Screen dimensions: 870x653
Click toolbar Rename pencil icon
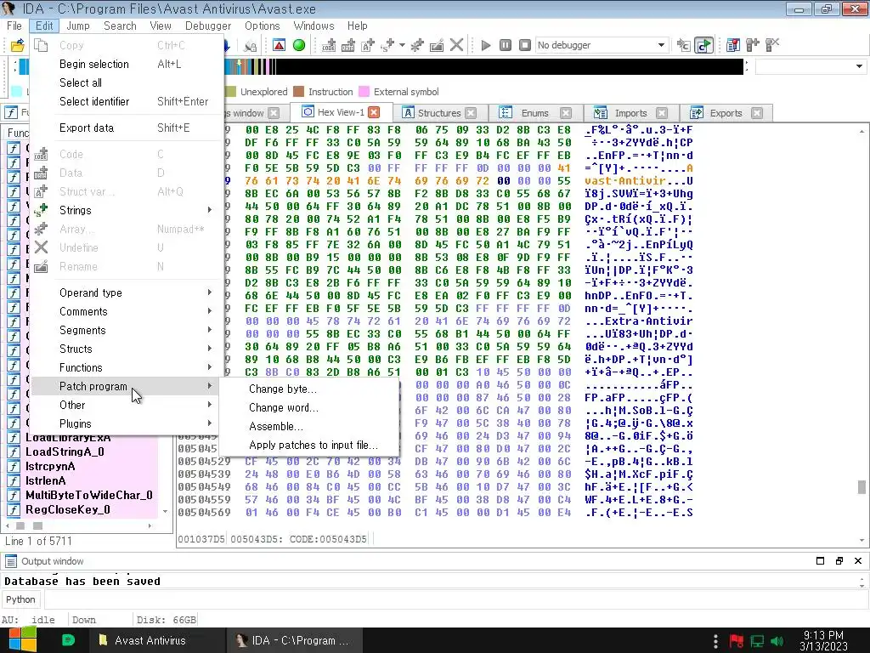(x=437, y=45)
